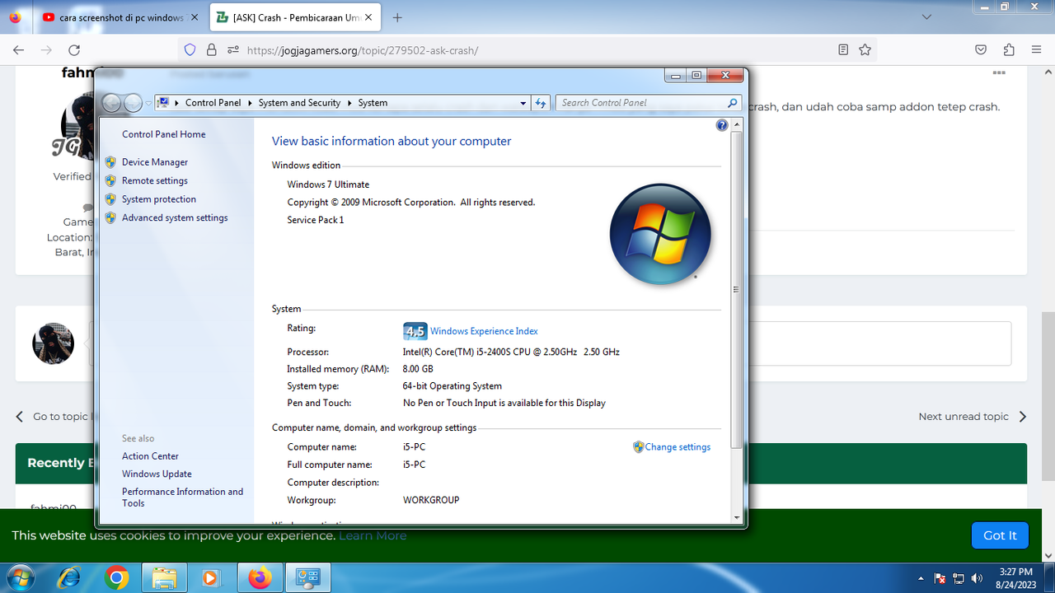1055x593 pixels.
Task: Click the 'WORKGROUP' value
Action: coord(431,500)
